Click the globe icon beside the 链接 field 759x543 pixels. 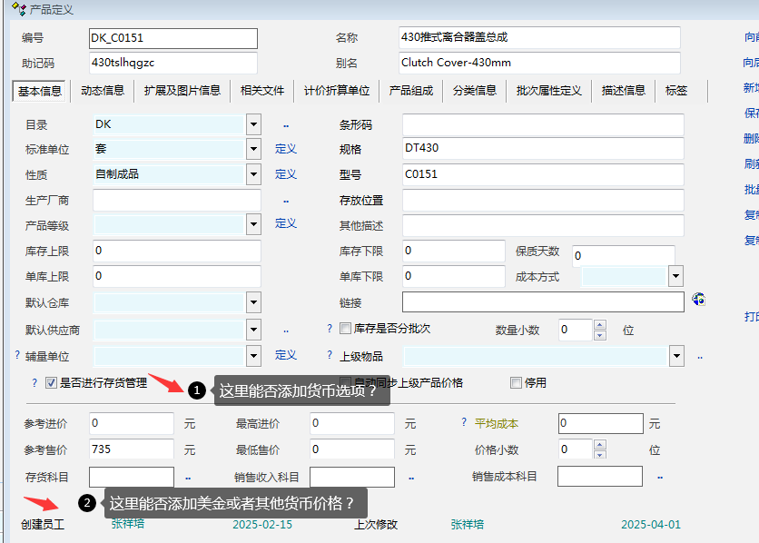(x=698, y=300)
